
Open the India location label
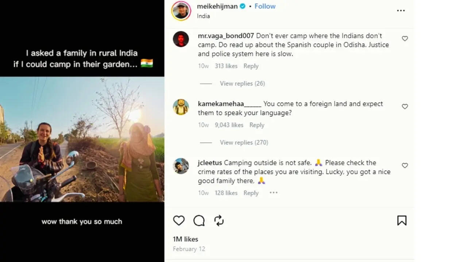click(203, 16)
